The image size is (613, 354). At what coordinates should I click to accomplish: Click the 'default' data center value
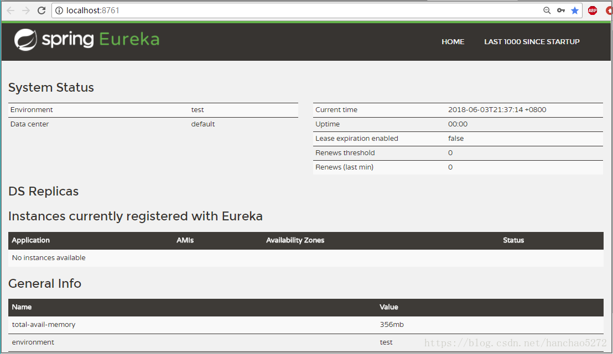pos(203,124)
